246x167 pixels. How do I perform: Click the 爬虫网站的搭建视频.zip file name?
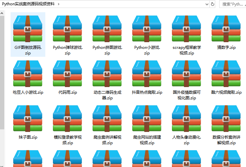[x=147, y=140]
